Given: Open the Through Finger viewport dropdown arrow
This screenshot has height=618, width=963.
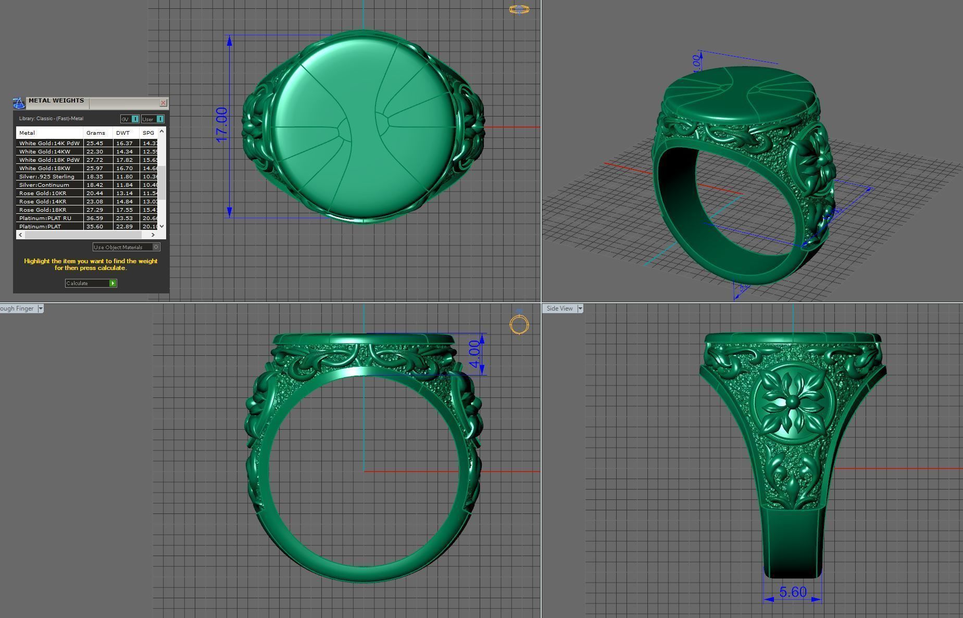Looking at the screenshot, I should pos(41,308).
